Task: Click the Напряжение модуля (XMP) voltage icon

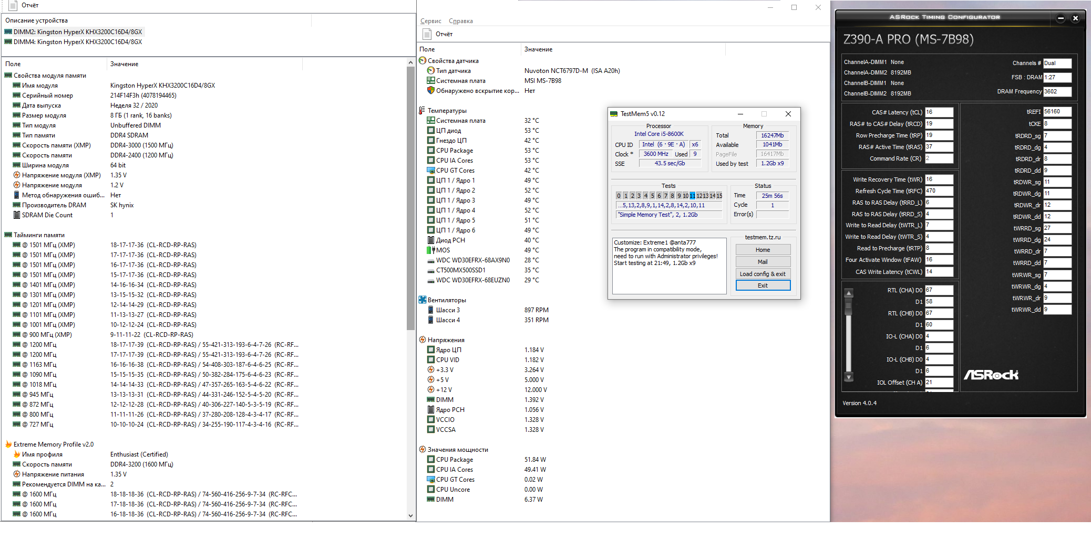Action: click(17, 175)
